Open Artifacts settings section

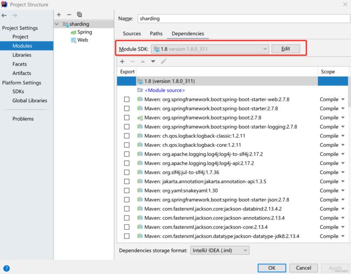click(22, 73)
